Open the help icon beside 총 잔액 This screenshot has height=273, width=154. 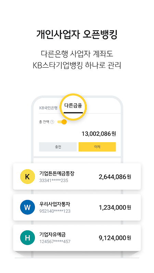click(52, 122)
